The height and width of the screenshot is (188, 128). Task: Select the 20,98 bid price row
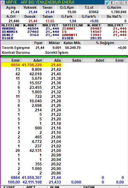coord(31,155)
